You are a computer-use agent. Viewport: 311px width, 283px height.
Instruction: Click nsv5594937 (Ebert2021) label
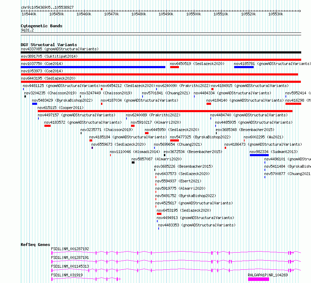178,181
